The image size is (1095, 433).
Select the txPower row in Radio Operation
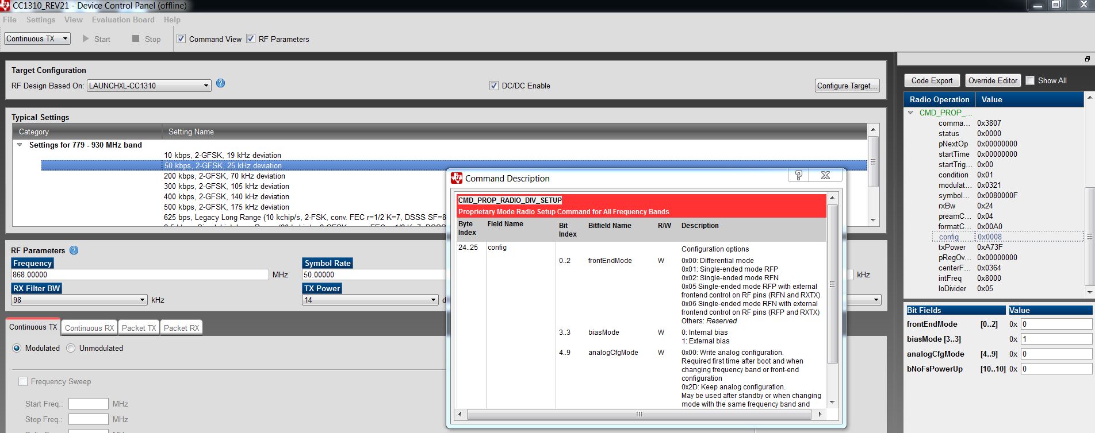pos(995,247)
